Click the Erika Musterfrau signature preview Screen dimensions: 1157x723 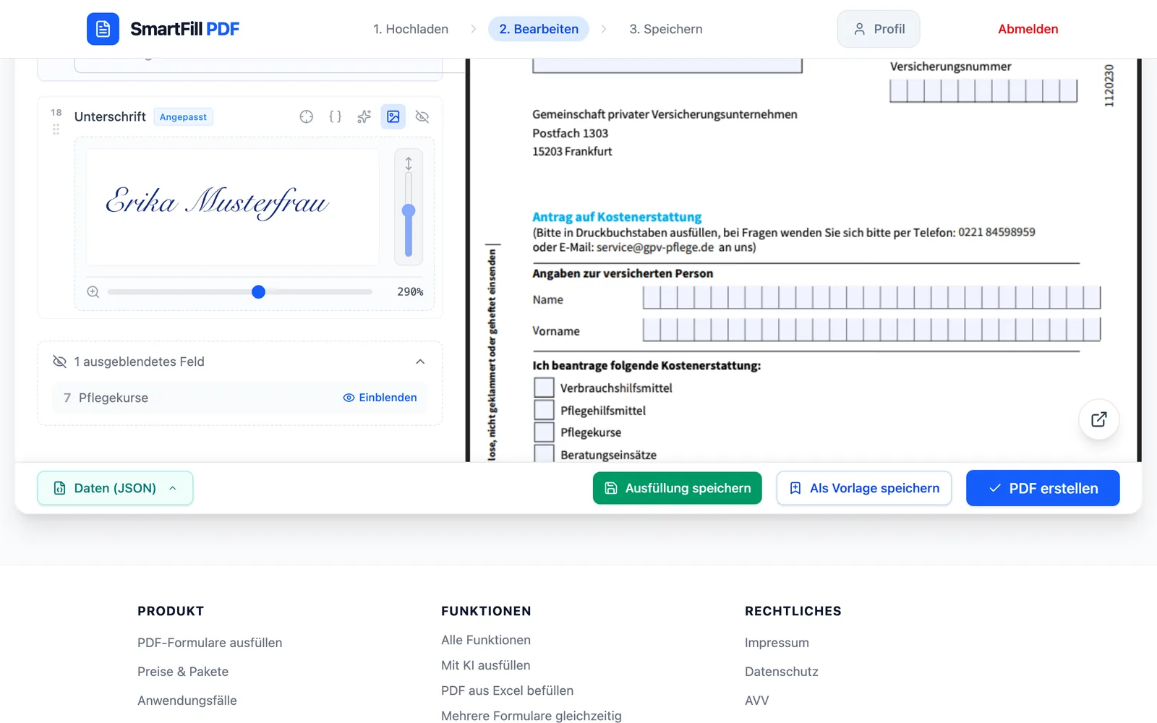(232, 207)
